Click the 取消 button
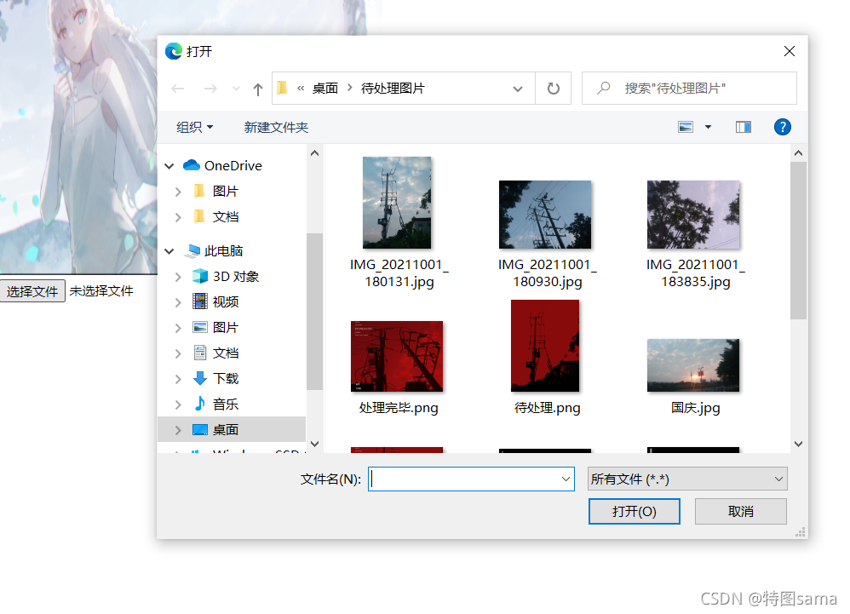850x614 pixels. click(x=740, y=511)
